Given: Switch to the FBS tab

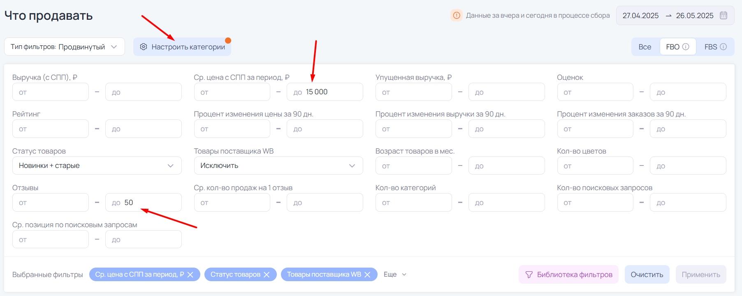Looking at the screenshot, I should (x=715, y=47).
